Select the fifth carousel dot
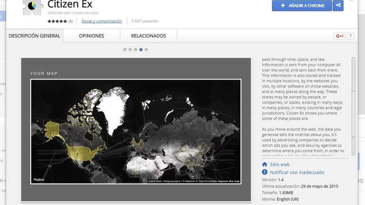The height and width of the screenshot is (205, 365). point(146,50)
